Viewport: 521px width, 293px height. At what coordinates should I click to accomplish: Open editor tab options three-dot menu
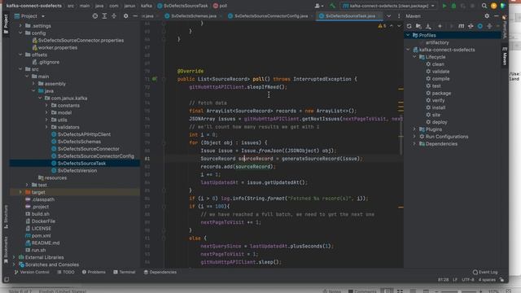click(x=399, y=16)
